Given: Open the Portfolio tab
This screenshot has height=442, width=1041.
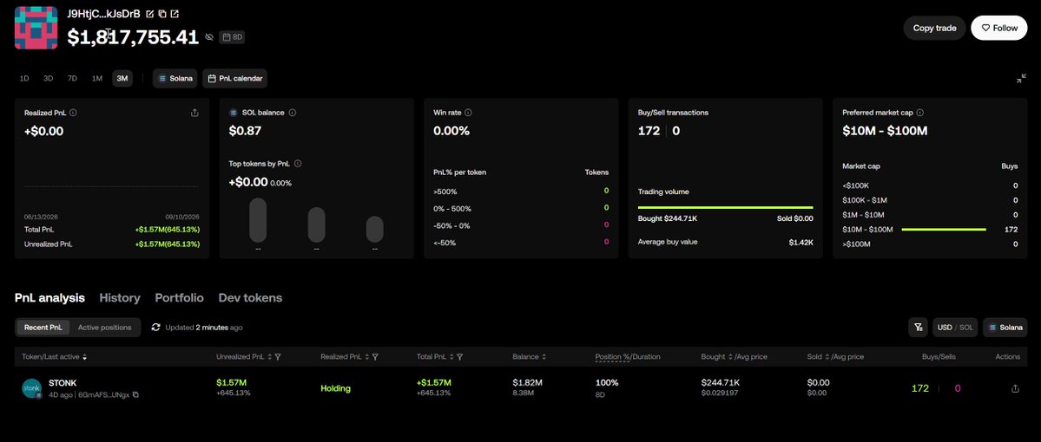Looking at the screenshot, I should click(179, 298).
